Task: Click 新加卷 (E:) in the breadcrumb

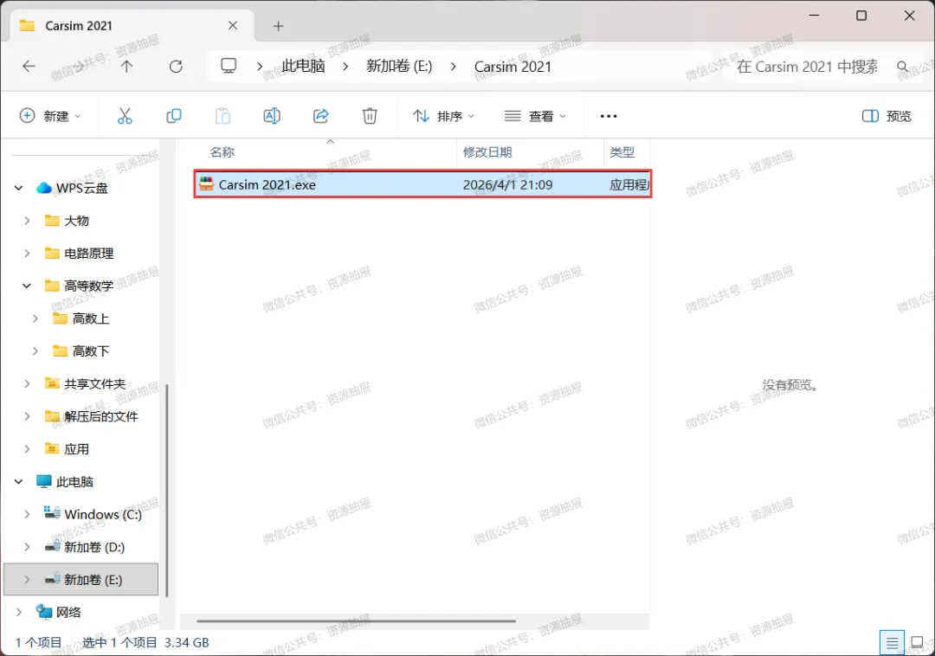Action: tap(399, 66)
